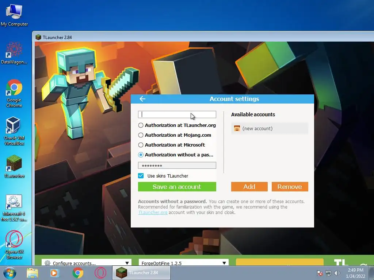Screen dimensions: 374x280
Task: Launch Opera from the taskbar
Action: pyautogui.click(x=100, y=273)
